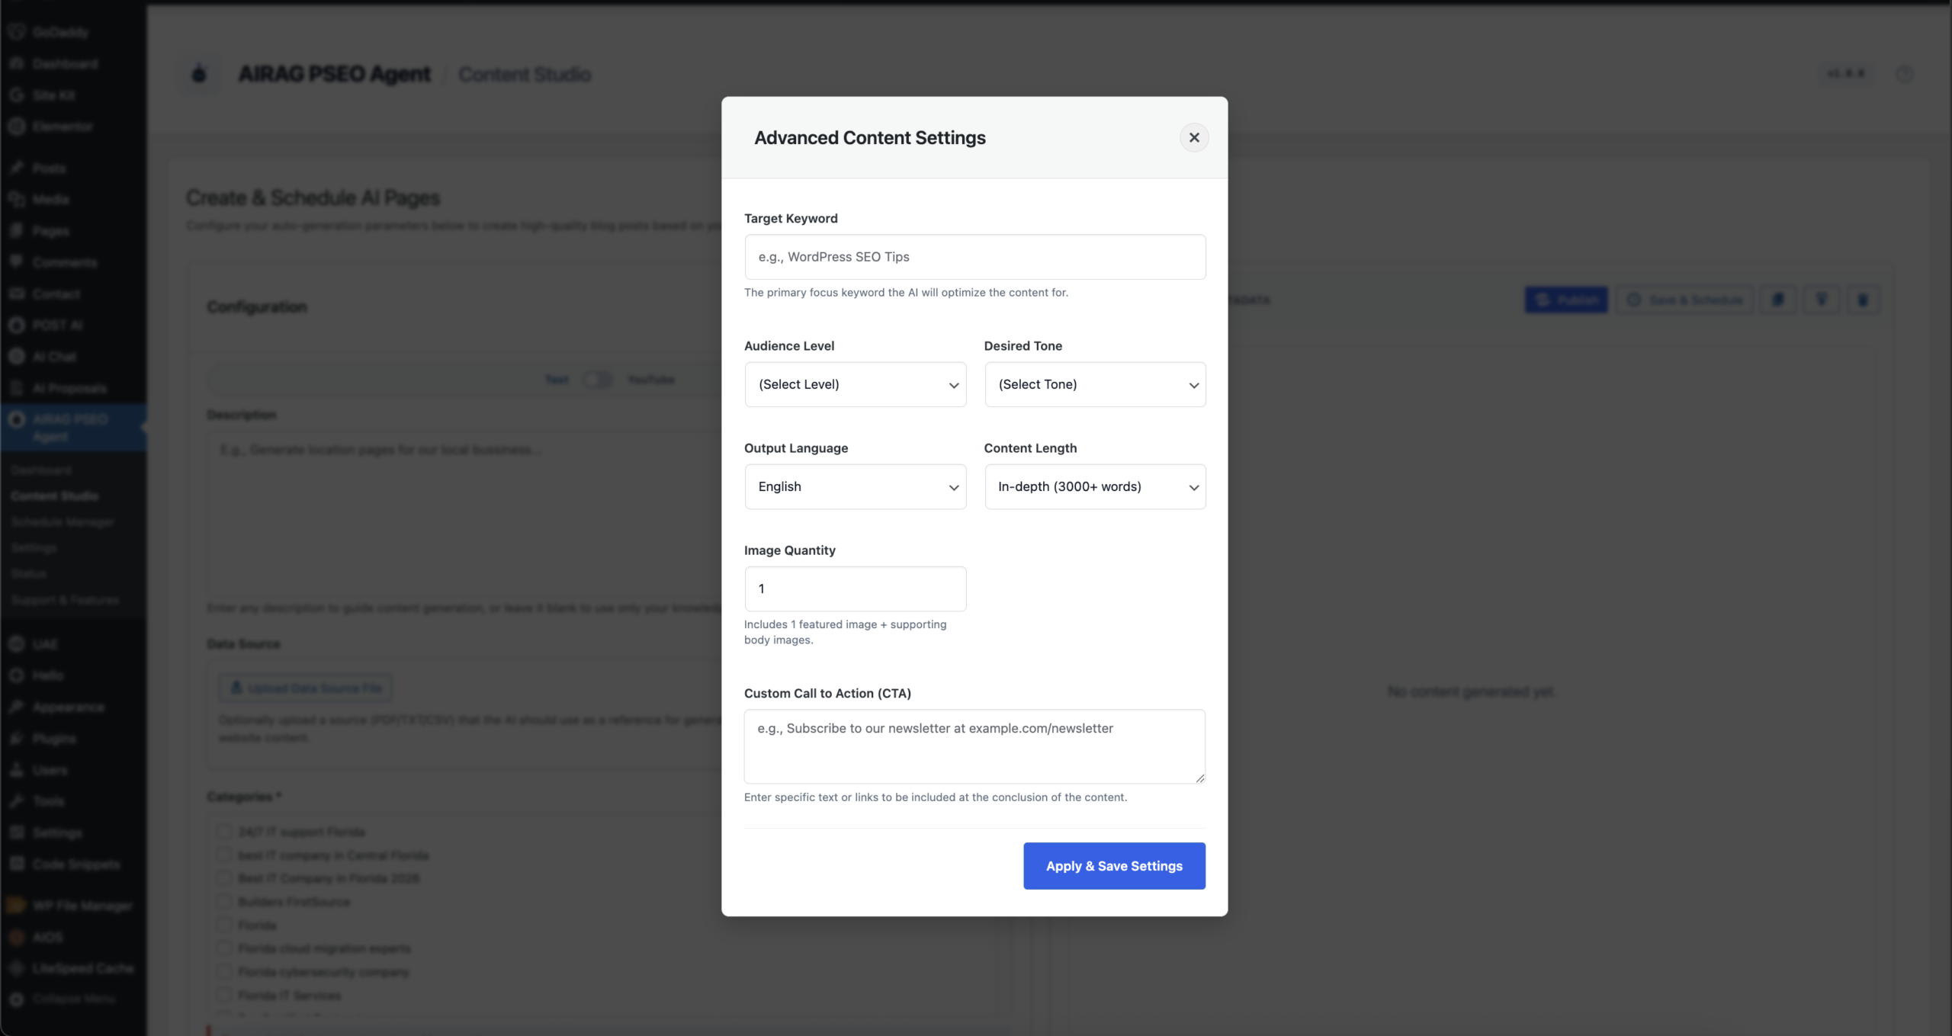1952x1036 pixels.
Task: Open the AI Proposals sidebar icon
Action: pos(16,388)
